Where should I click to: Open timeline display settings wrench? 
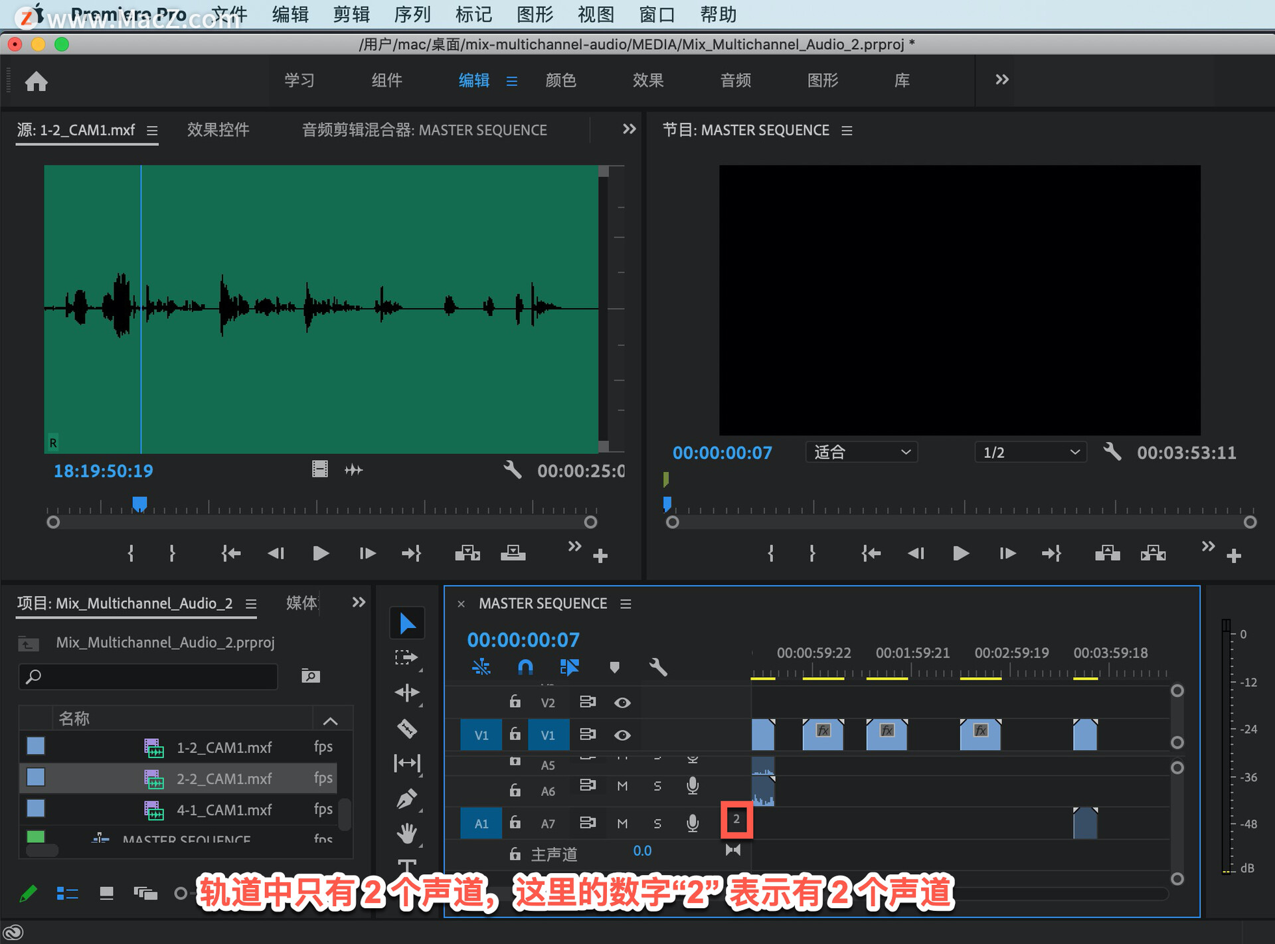[657, 667]
